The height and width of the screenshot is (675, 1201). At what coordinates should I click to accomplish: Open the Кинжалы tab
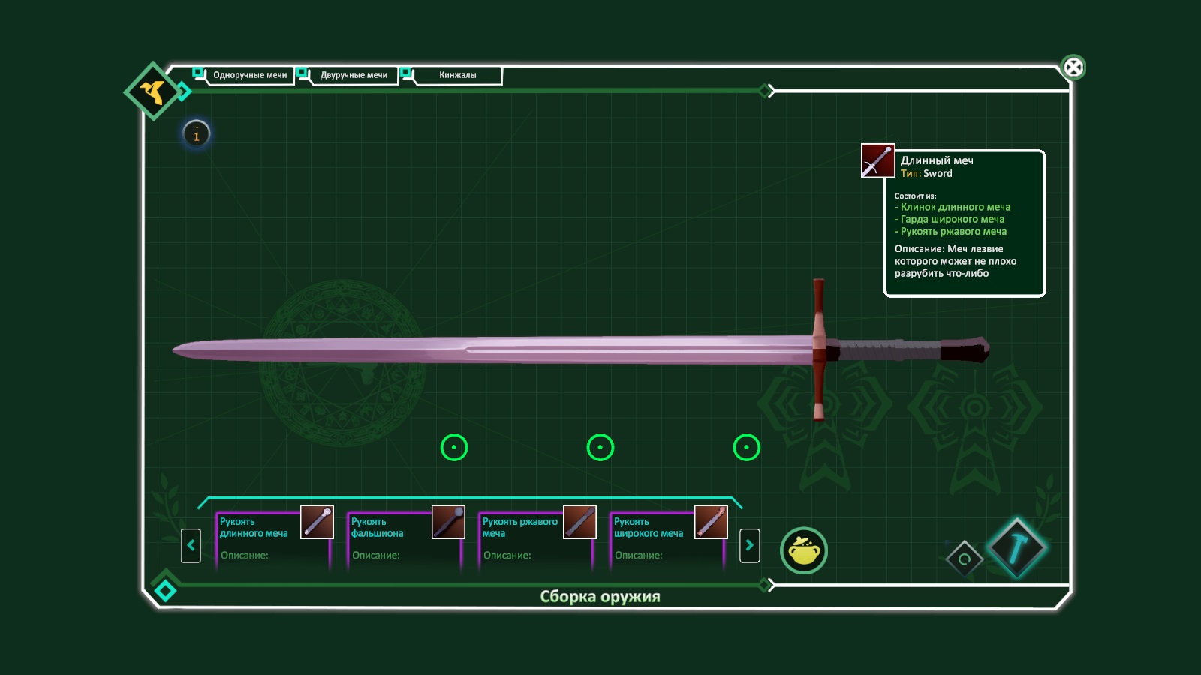(x=457, y=75)
